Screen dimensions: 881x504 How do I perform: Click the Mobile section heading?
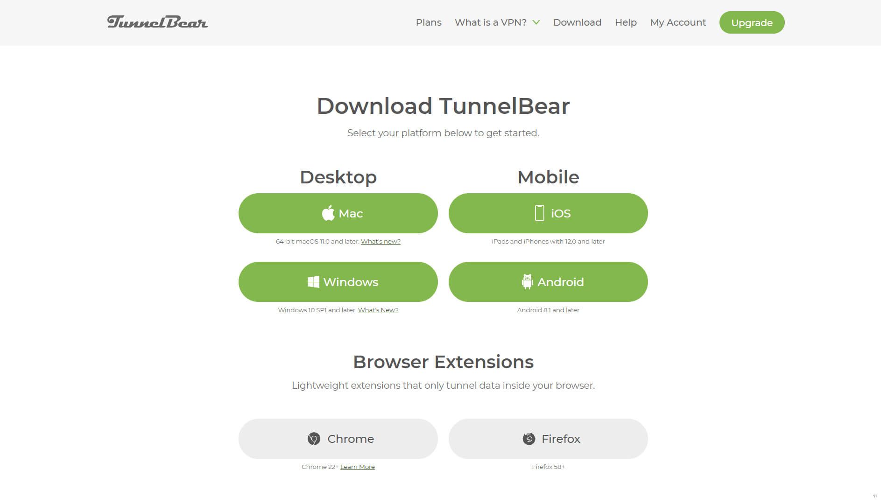pos(548,177)
